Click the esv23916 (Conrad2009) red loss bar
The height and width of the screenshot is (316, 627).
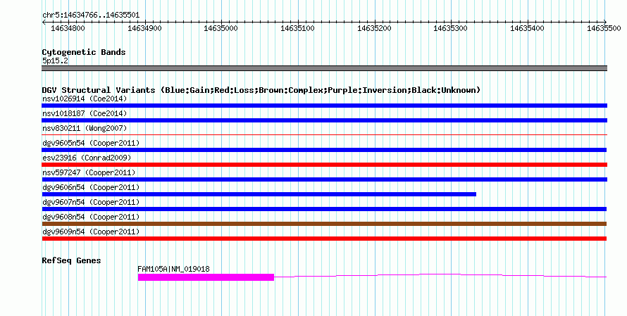tap(324, 165)
